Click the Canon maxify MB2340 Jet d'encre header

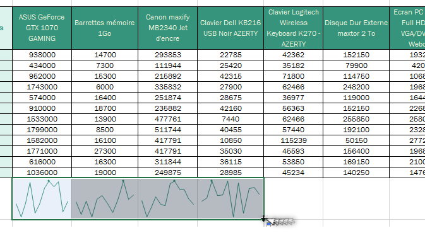[168, 28]
